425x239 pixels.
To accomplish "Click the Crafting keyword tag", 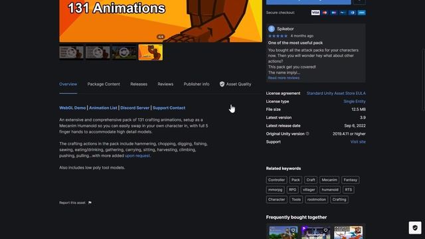I will pyautogui.click(x=339, y=199).
